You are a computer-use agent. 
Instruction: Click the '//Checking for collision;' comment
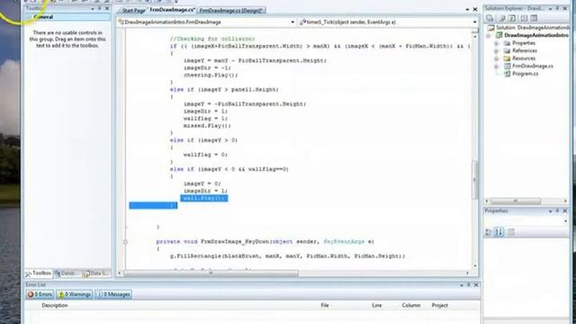click(212, 39)
